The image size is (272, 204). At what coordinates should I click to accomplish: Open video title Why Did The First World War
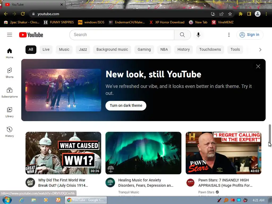(63, 183)
